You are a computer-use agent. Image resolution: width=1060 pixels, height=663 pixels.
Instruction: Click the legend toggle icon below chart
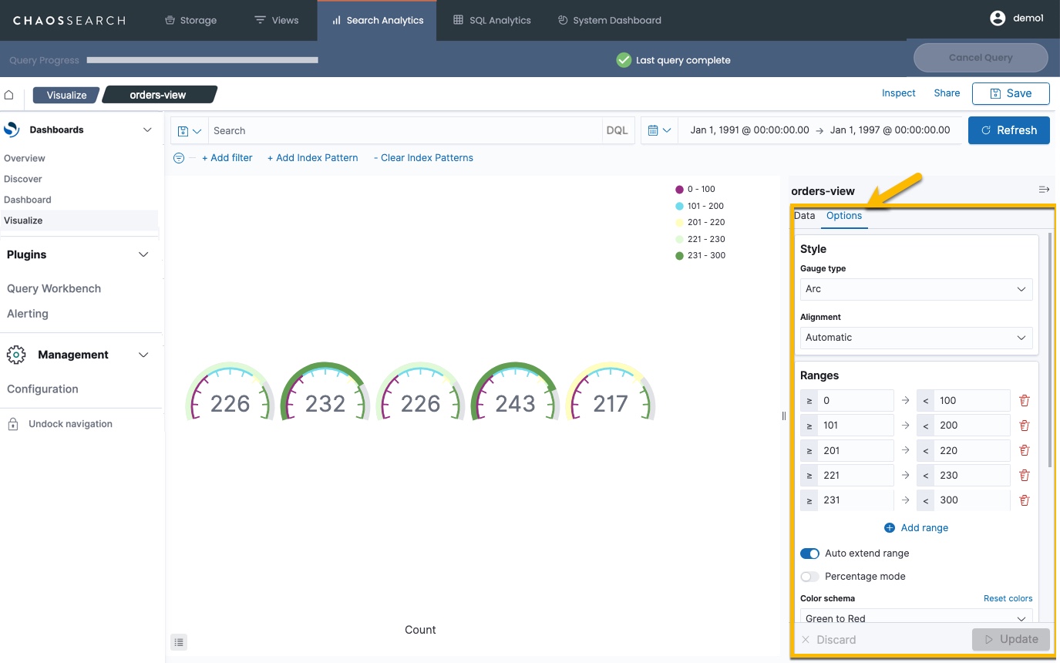click(179, 641)
